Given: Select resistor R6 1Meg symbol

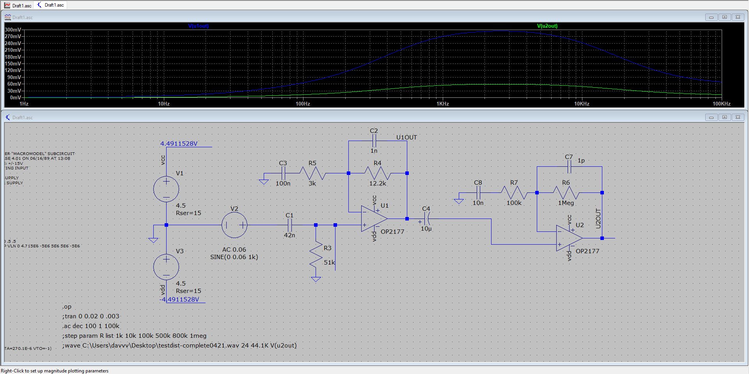Looking at the screenshot, I should (566, 192).
